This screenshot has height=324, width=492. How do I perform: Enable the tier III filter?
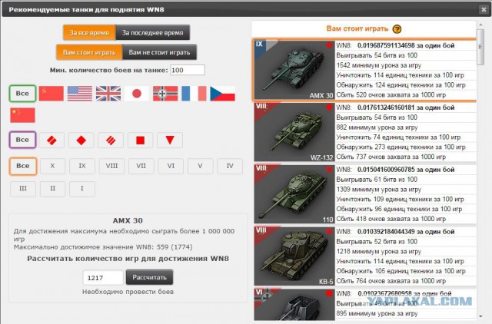[x=23, y=189]
